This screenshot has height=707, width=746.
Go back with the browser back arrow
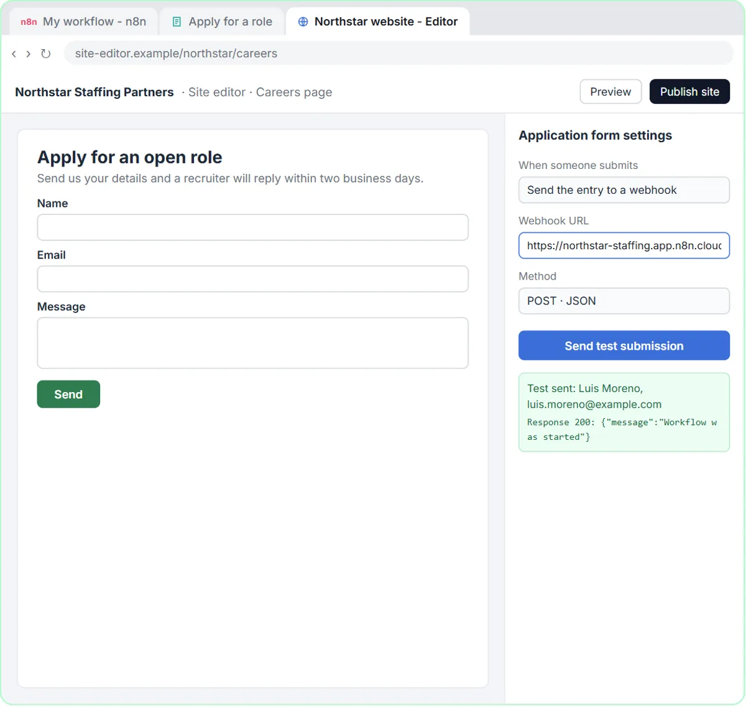(14, 54)
